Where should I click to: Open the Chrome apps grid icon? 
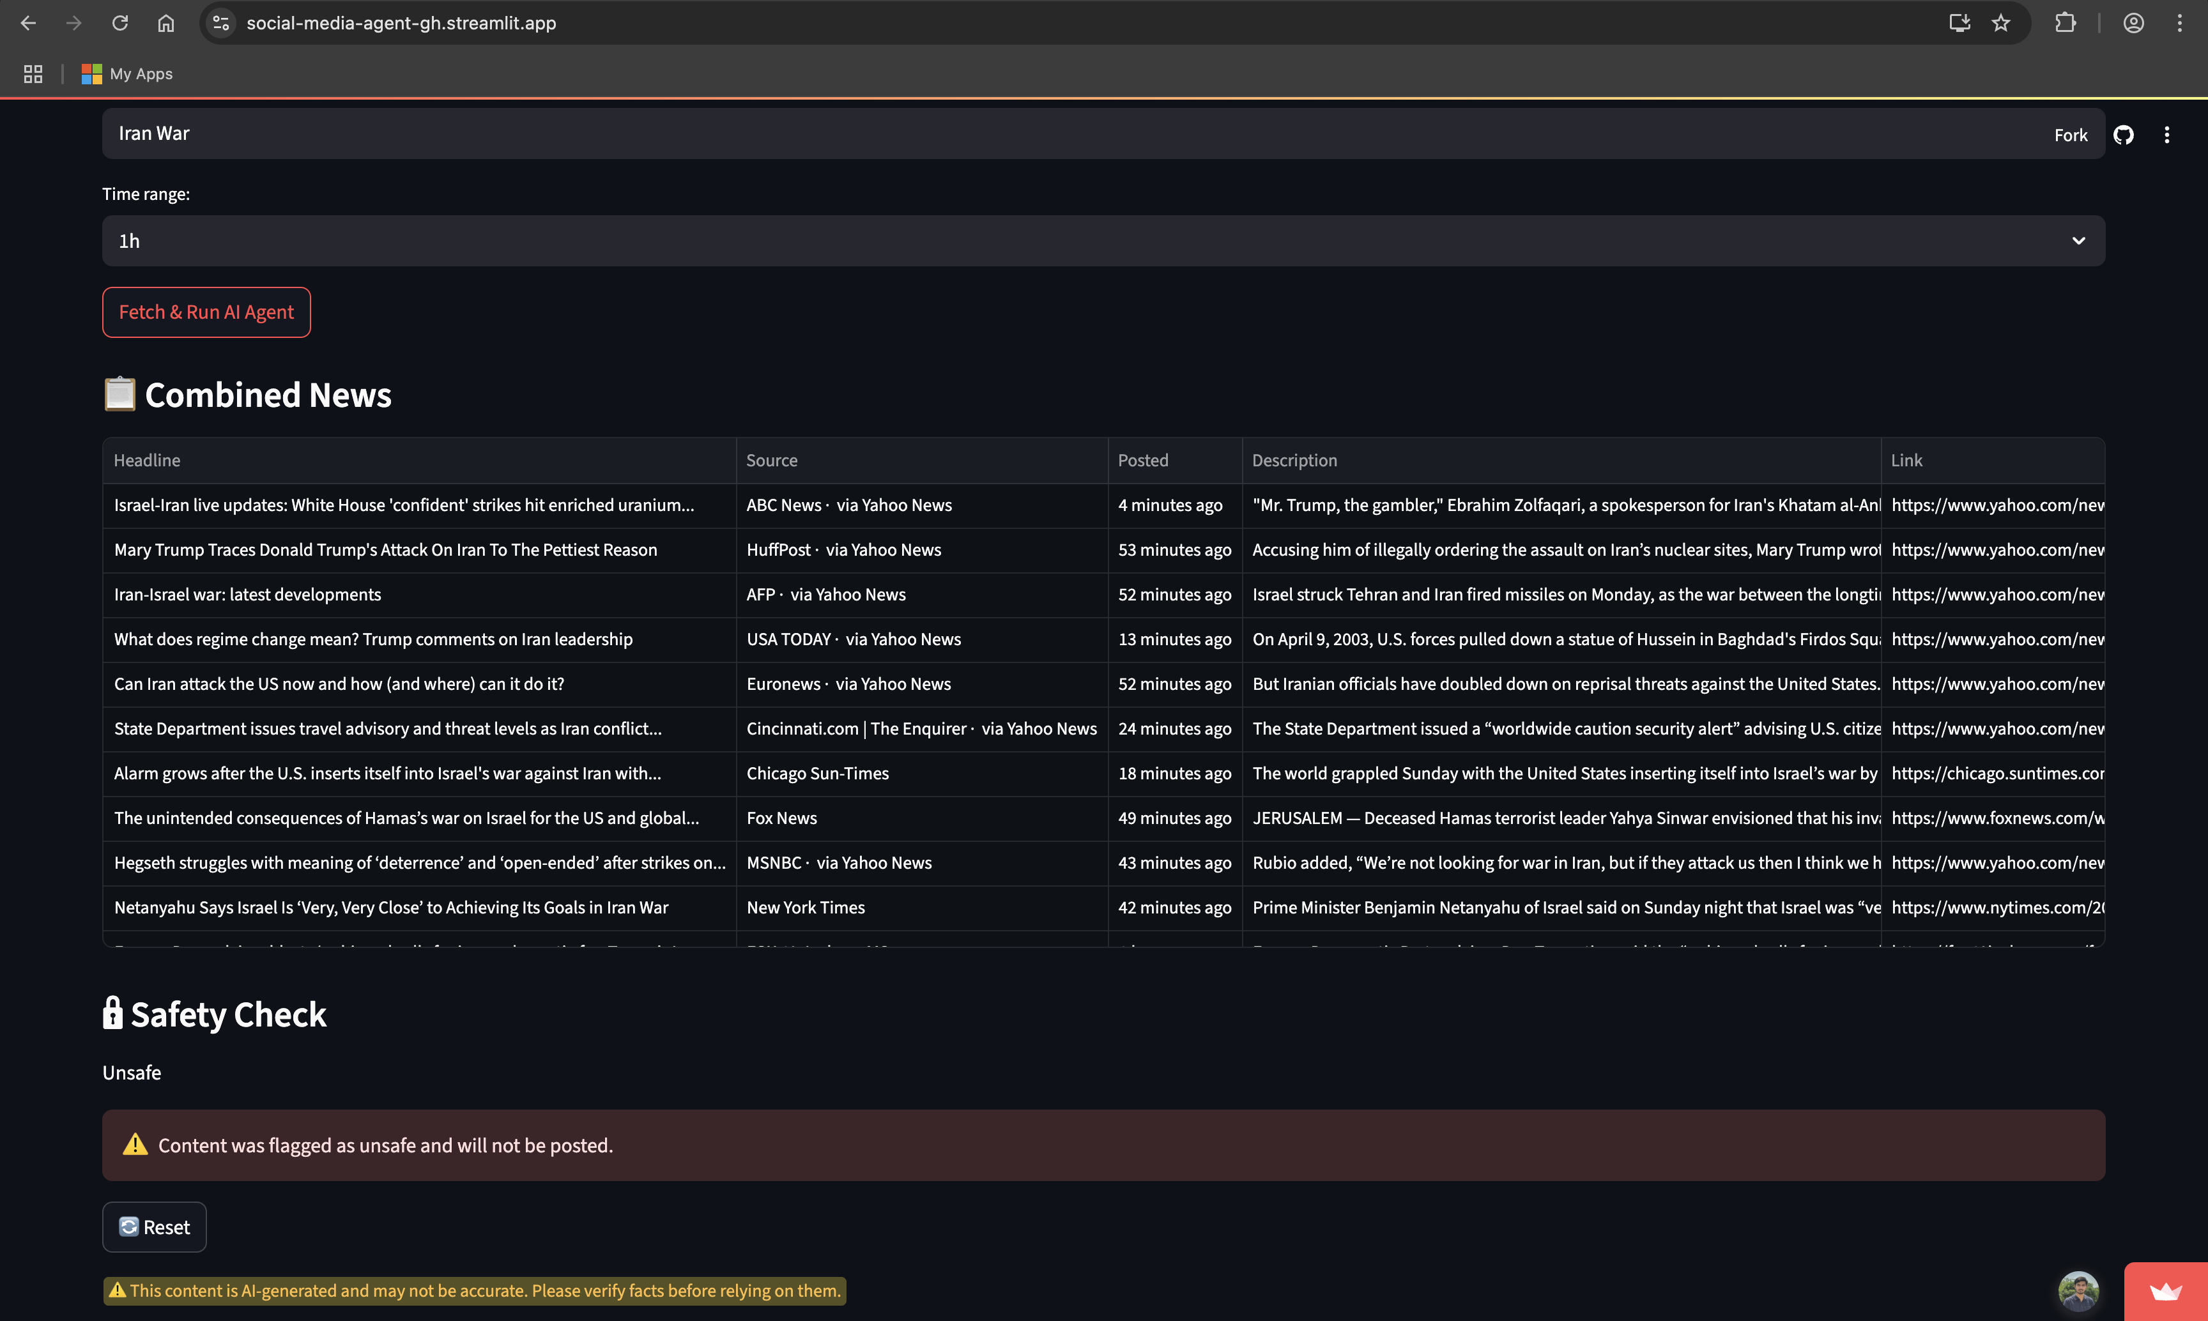[x=33, y=74]
